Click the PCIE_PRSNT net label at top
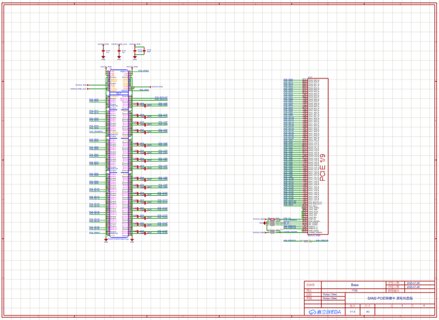The width and height of the screenshot is (439, 320). [143, 71]
